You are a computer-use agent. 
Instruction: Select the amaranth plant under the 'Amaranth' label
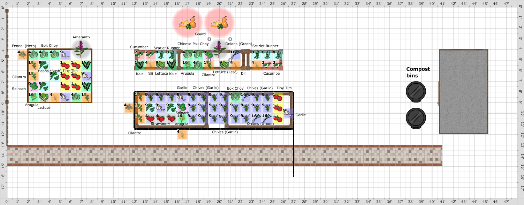(81, 50)
